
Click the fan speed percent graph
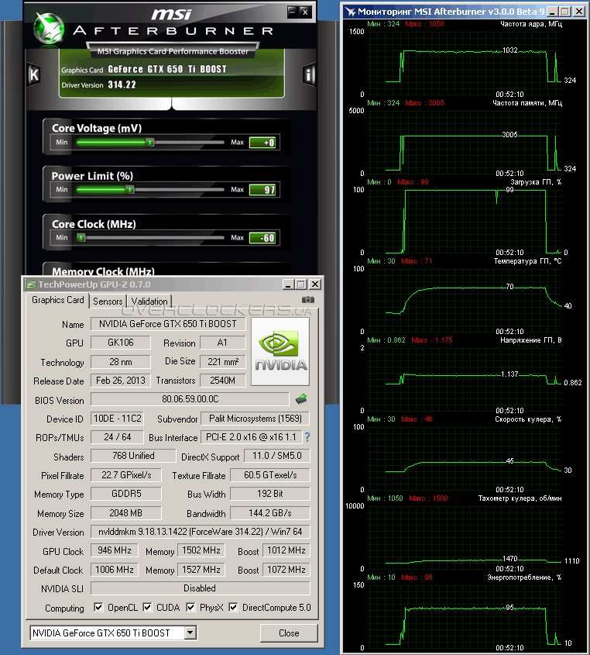click(x=465, y=458)
